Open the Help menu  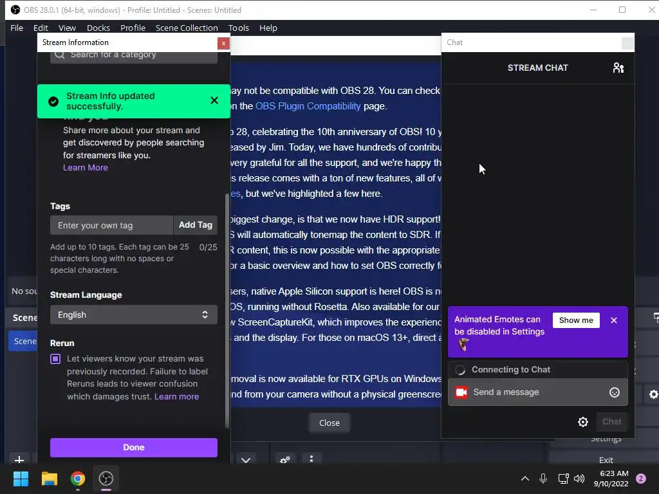click(x=268, y=28)
